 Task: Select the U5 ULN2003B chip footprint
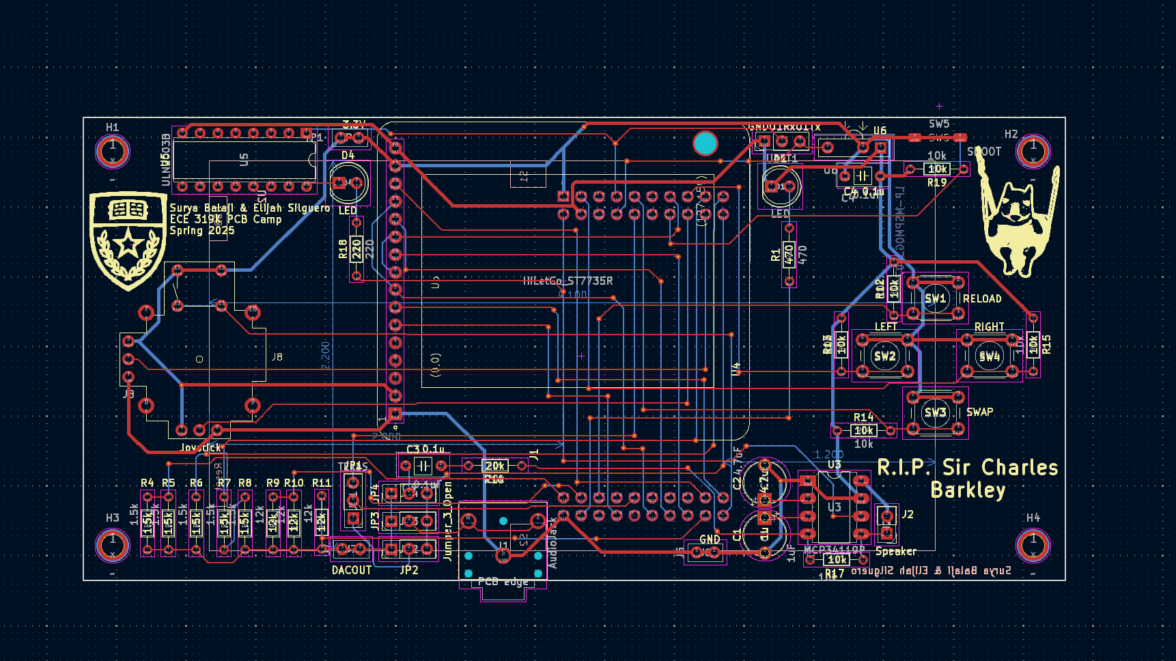pyautogui.click(x=244, y=160)
